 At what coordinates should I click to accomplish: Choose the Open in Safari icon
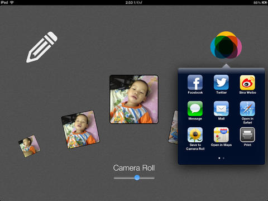(x=247, y=109)
